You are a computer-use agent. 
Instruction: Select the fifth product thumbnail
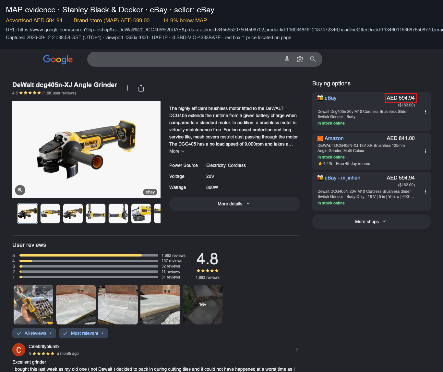click(x=118, y=213)
